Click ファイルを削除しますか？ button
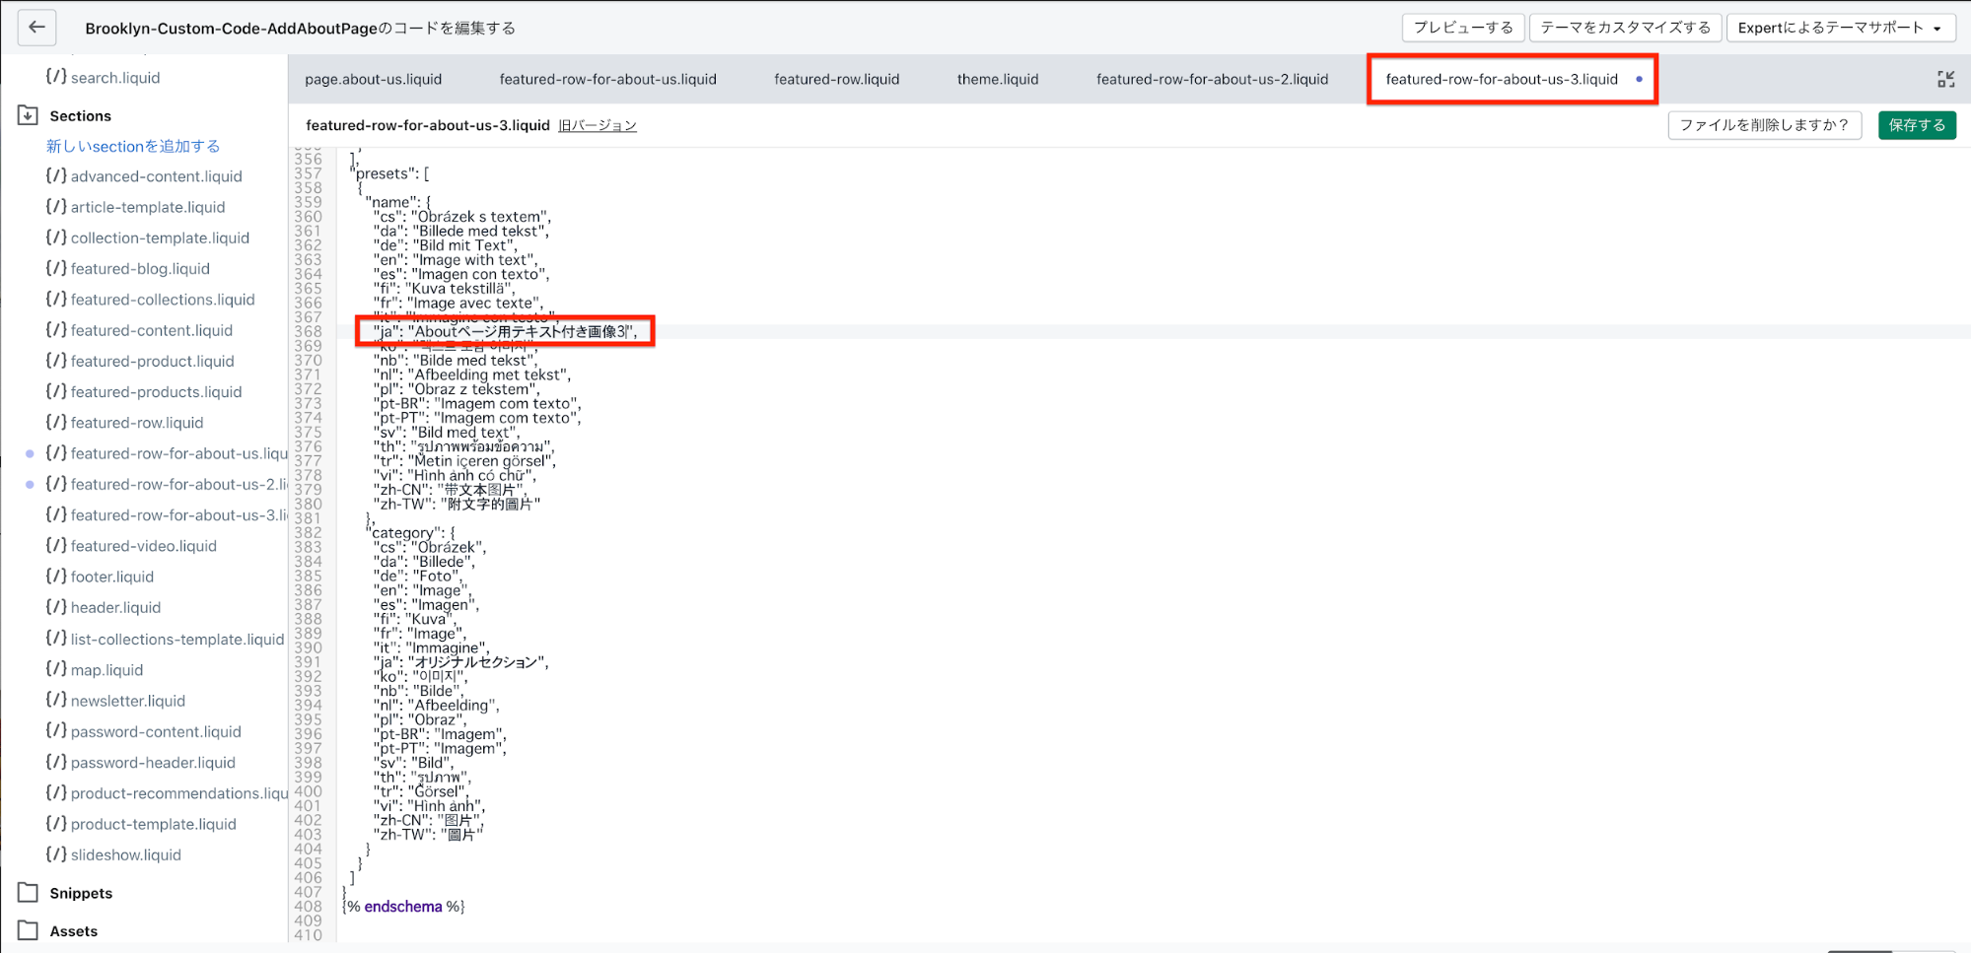 coord(1763,125)
